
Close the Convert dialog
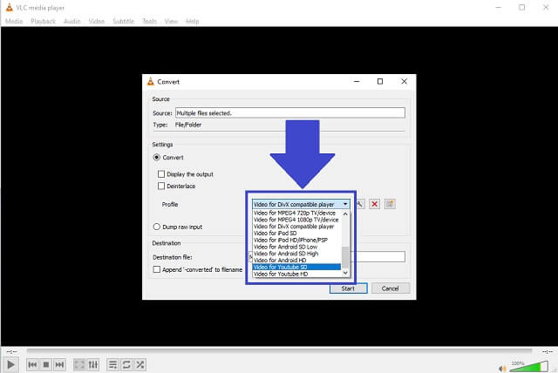pos(404,81)
